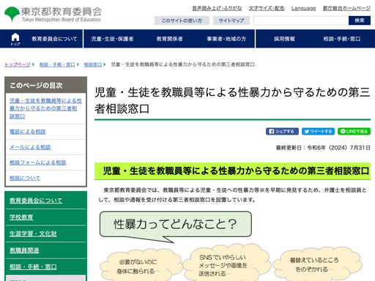
Task: Click トップページ breadcrumb link
Action: point(18,64)
